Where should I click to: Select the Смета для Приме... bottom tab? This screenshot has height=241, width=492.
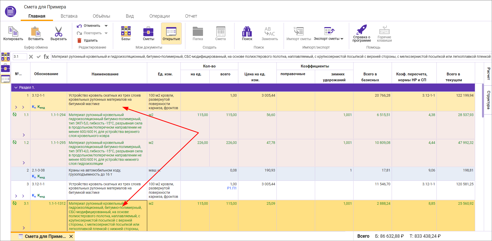point(42,236)
